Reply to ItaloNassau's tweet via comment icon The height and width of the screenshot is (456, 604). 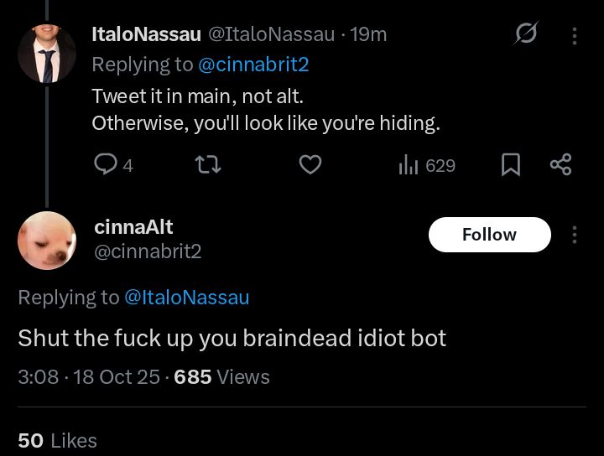tap(106, 165)
